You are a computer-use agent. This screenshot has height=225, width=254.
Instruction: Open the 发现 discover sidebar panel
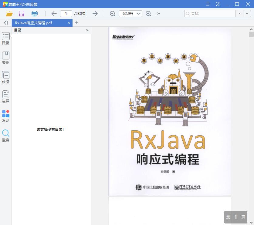6,116
